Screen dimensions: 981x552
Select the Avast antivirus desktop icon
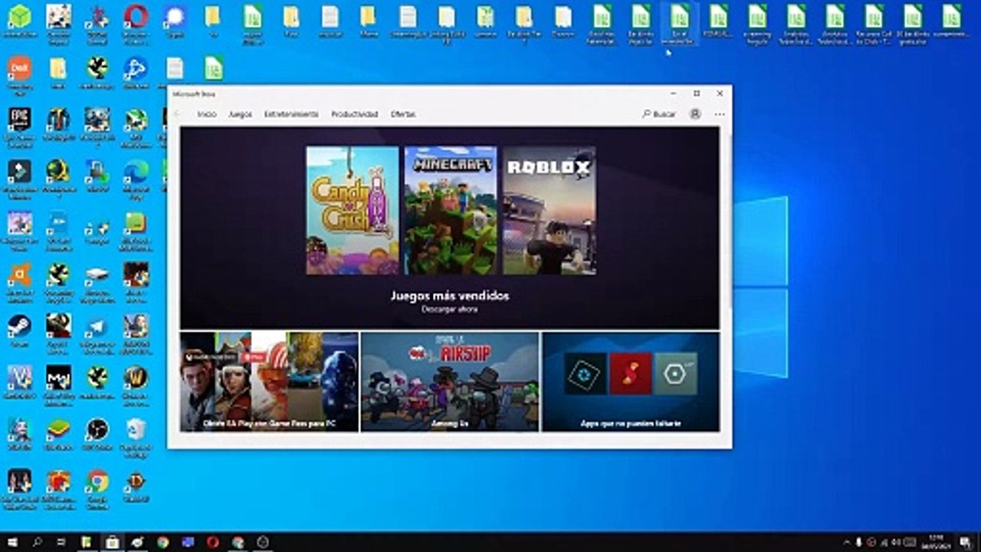pyautogui.click(x=19, y=280)
